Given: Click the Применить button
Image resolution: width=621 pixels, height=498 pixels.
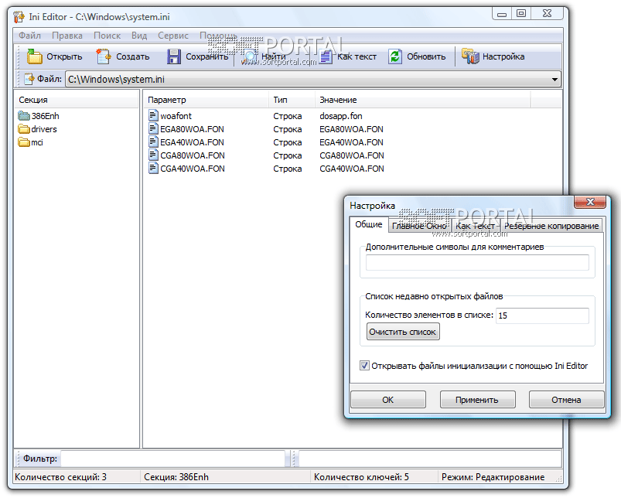Looking at the screenshot, I should (477, 400).
